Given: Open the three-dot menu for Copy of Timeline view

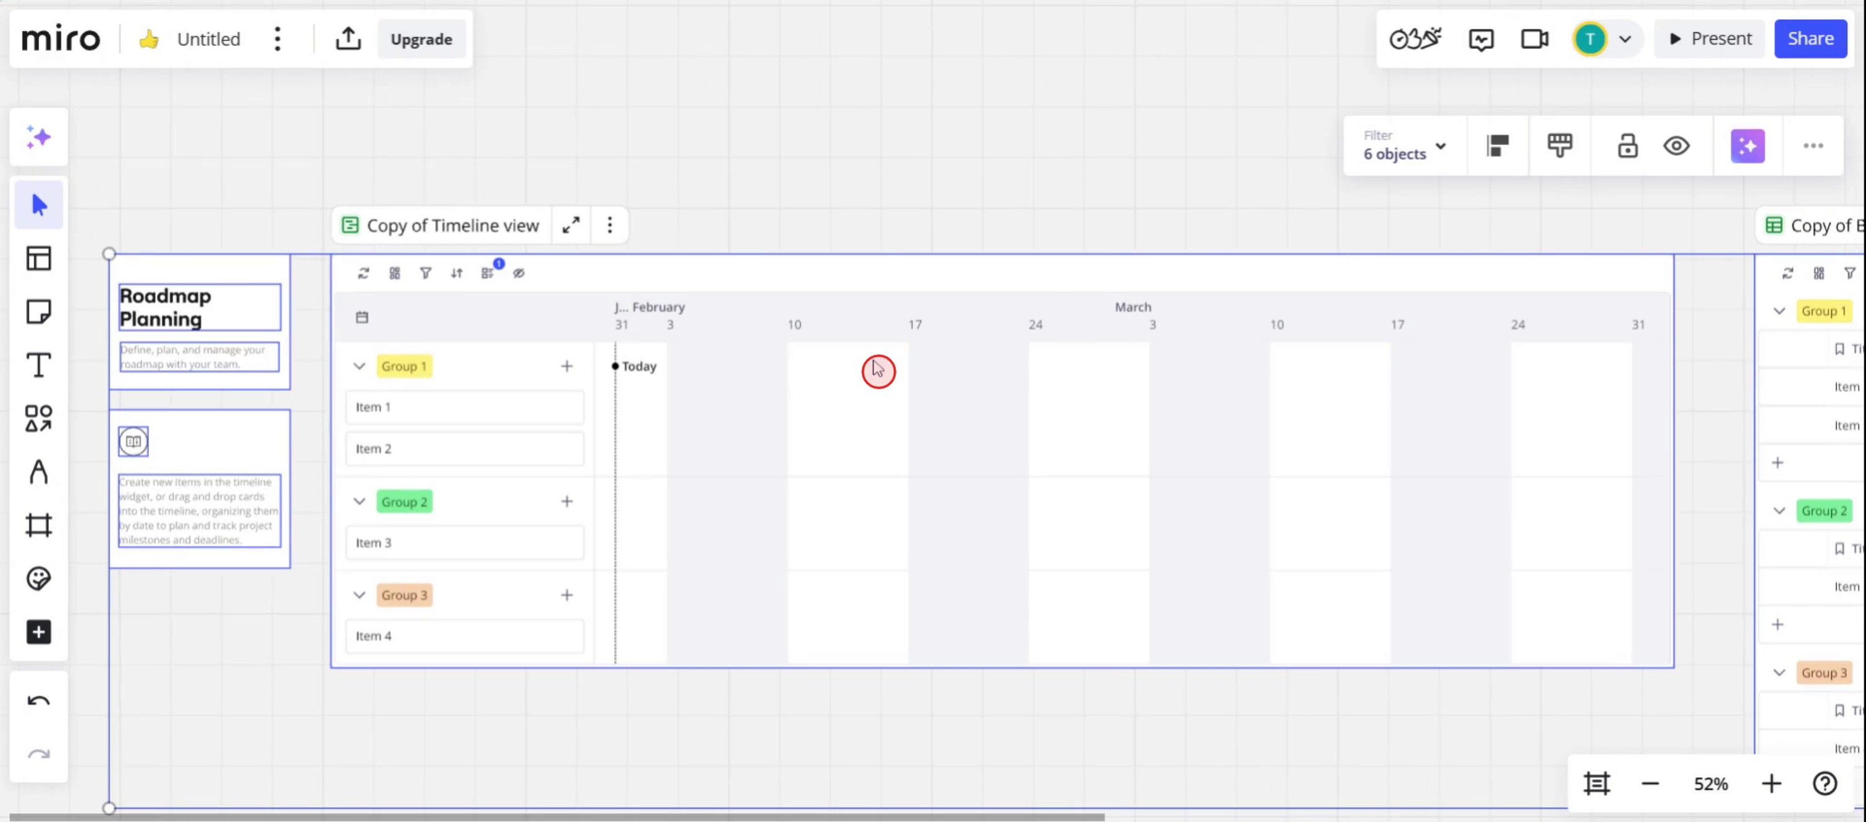Looking at the screenshot, I should point(609,226).
